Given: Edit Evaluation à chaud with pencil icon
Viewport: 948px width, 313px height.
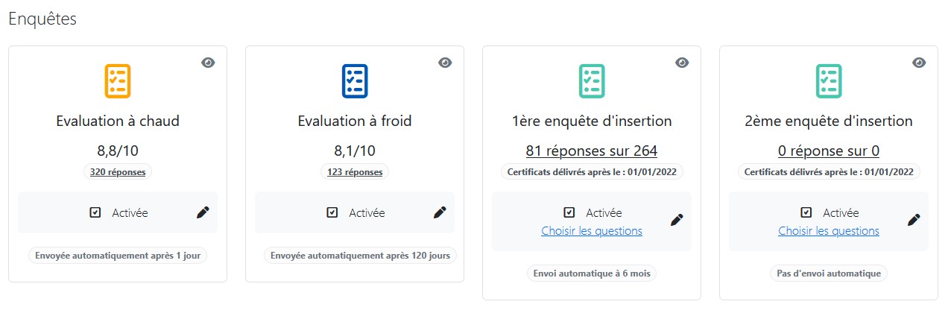Looking at the screenshot, I should pos(203,212).
